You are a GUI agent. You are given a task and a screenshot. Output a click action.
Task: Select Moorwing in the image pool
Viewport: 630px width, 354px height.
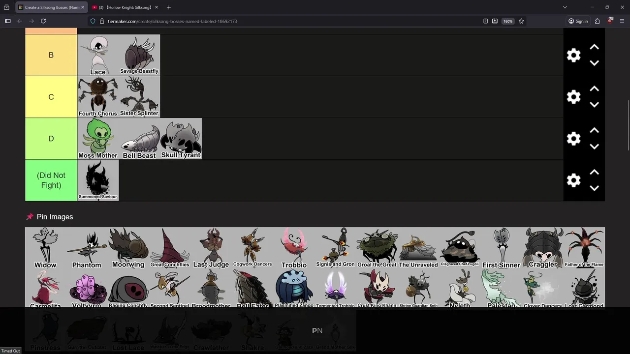128,248
